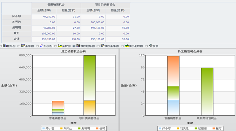236x131 pixels.
Task: Click the 数量(总和) axis label on right chart
Action: point(129,86)
